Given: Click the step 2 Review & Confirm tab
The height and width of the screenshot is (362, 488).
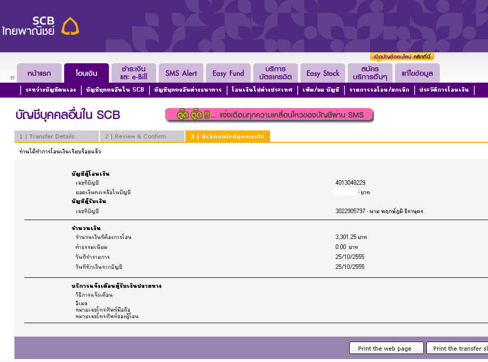Looking at the screenshot, I should (x=142, y=136).
